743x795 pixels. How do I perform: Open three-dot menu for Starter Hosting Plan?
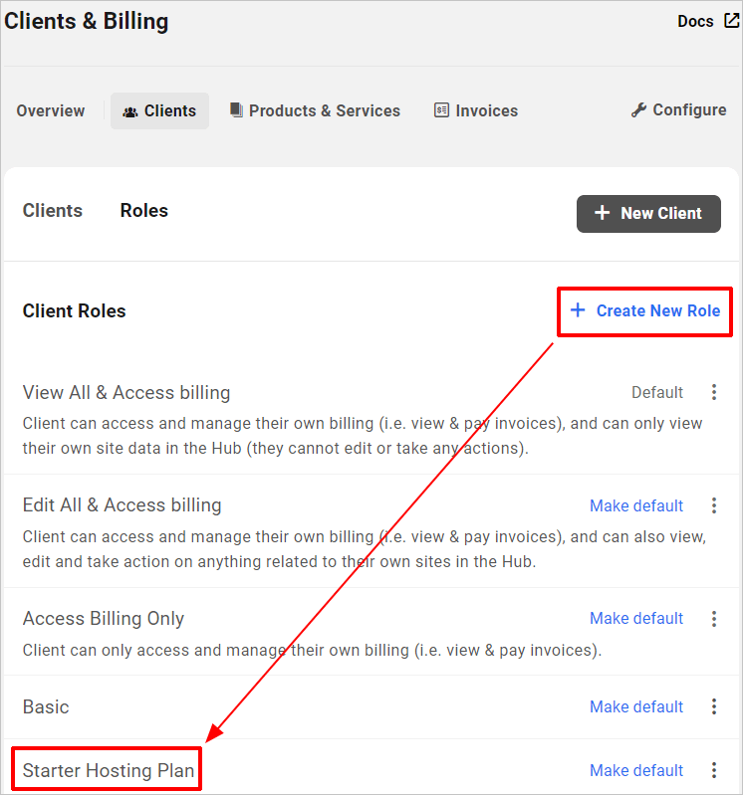tap(713, 770)
